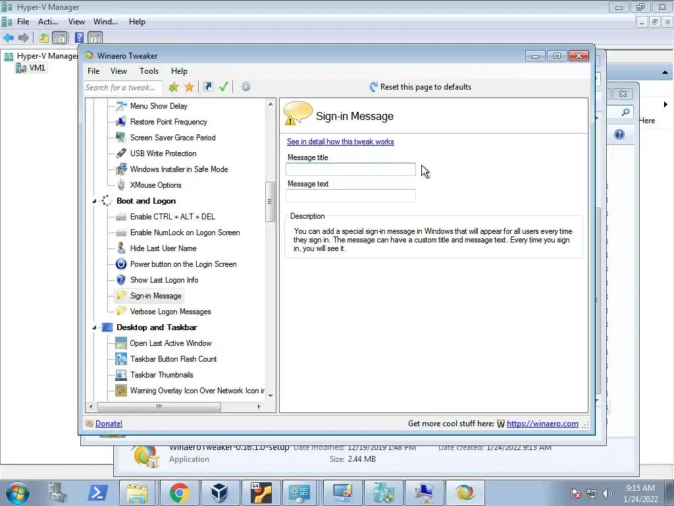Select Power button on the Login Screen

[x=183, y=264]
